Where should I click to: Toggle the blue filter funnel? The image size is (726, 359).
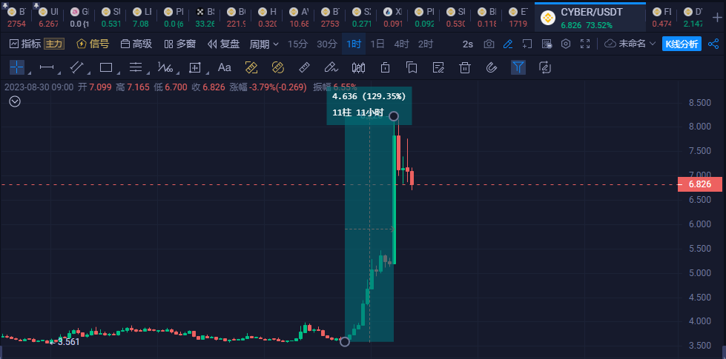[x=518, y=67]
